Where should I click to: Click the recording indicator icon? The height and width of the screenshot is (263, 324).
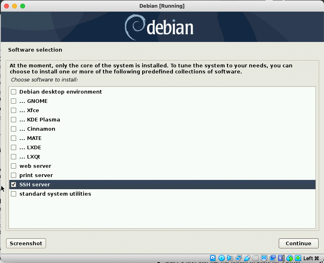click(x=272, y=258)
